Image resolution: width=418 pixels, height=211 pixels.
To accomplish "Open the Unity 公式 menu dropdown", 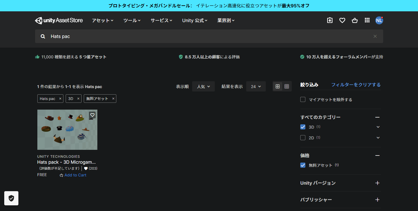I will pyautogui.click(x=195, y=20).
